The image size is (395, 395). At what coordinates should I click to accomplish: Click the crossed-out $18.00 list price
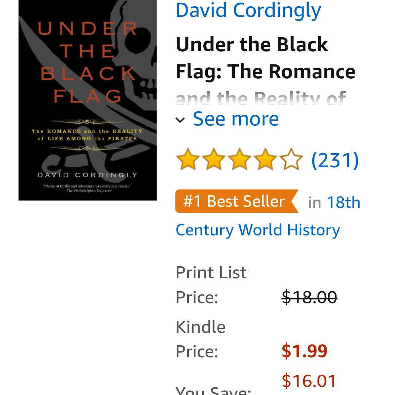[x=309, y=297]
